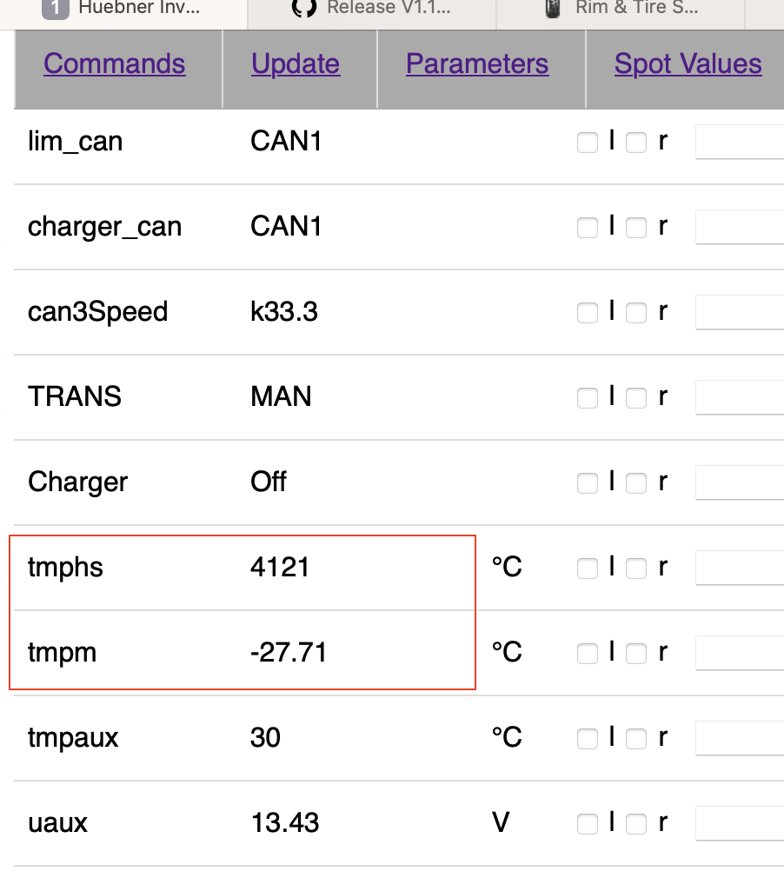Click the tire icon on Rim & Tire tab
The width and height of the screenshot is (784, 878).
point(552,9)
